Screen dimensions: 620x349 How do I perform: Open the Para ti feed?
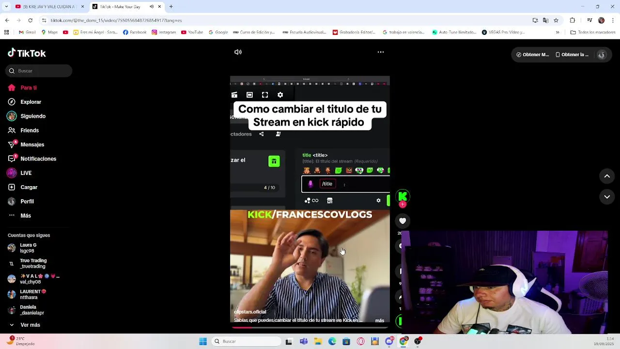pyautogui.click(x=22, y=88)
